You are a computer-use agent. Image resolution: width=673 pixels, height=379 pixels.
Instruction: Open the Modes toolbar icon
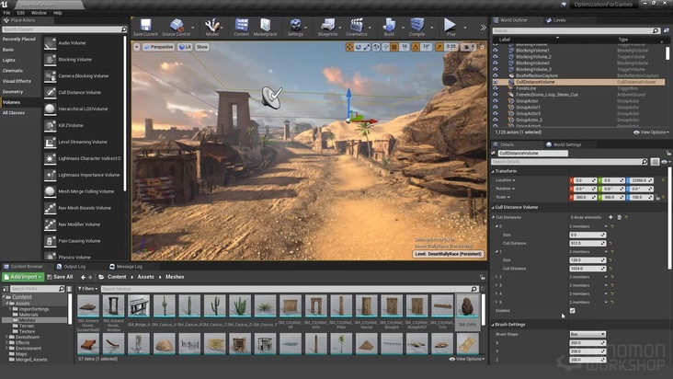[x=212, y=27]
